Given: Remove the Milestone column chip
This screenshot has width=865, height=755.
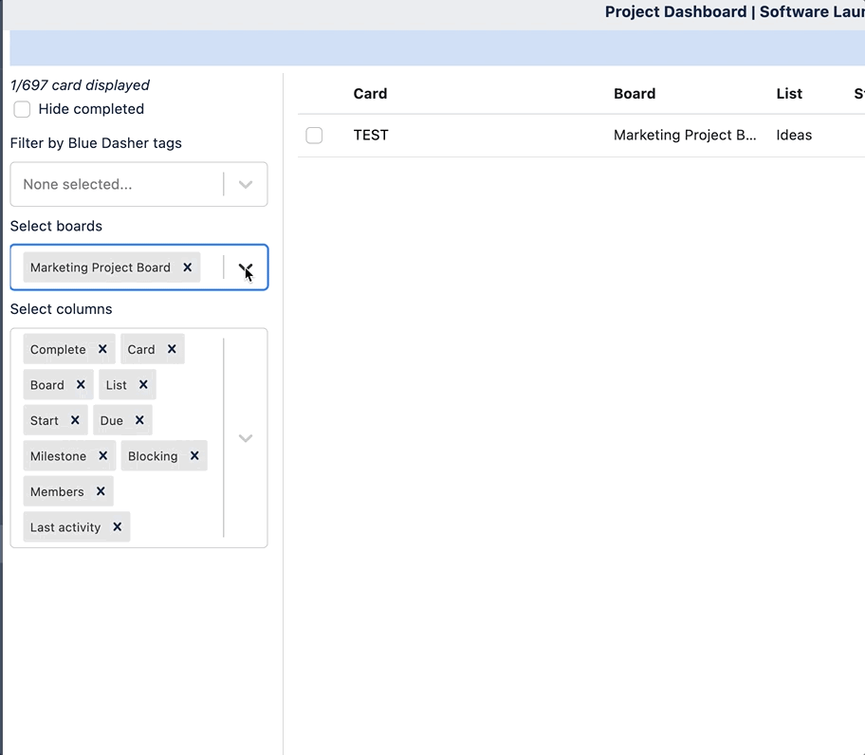Looking at the screenshot, I should point(102,455).
